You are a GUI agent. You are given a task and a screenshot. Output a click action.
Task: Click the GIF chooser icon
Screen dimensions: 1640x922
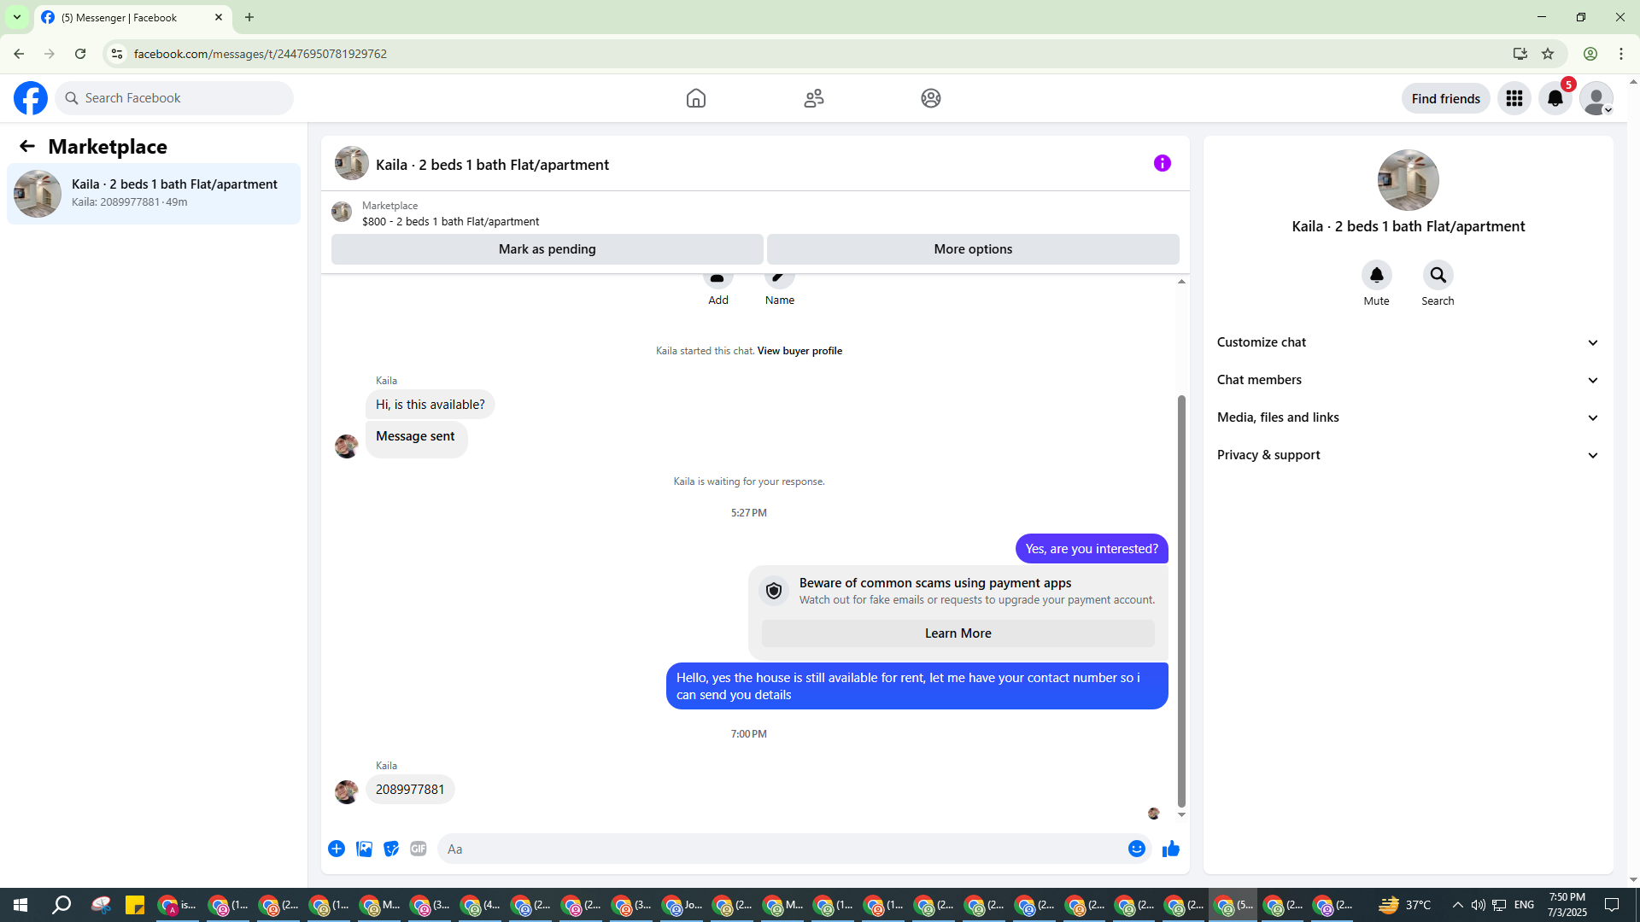418,849
